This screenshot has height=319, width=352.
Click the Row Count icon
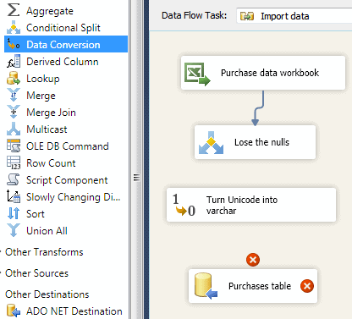(14, 162)
